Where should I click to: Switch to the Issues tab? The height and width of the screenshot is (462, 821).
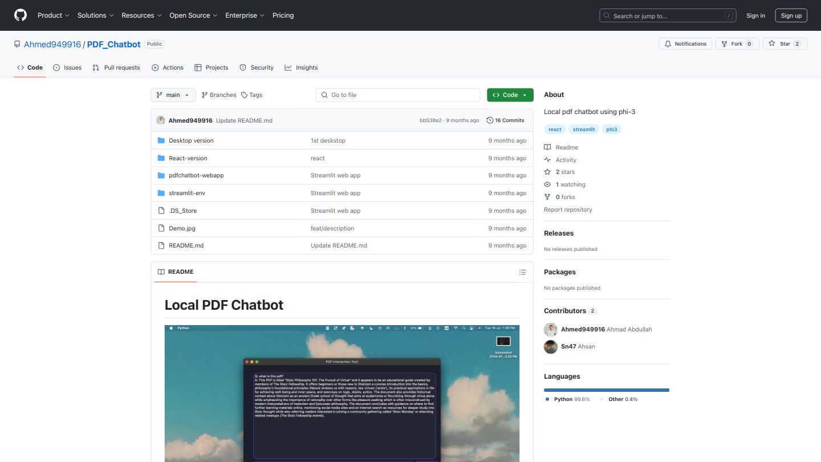pos(67,67)
